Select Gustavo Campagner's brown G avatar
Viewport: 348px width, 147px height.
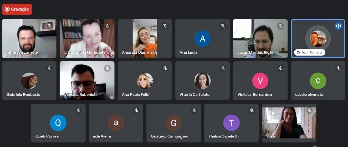[x=174, y=123]
